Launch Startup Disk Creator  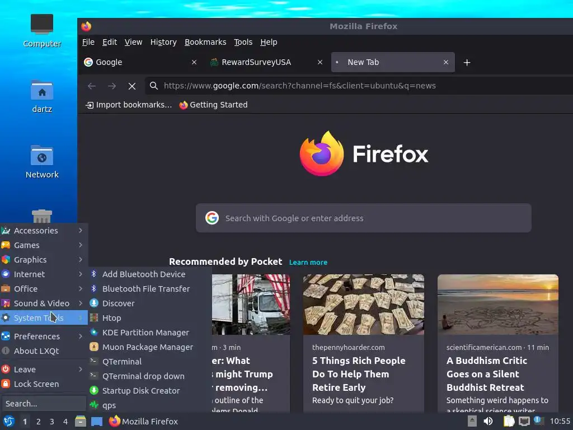tap(150, 390)
